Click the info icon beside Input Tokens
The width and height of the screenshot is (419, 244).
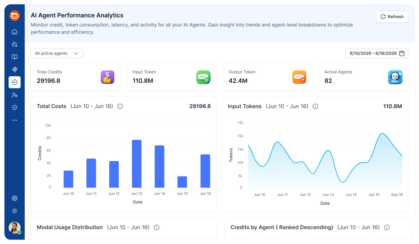pos(315,106)
